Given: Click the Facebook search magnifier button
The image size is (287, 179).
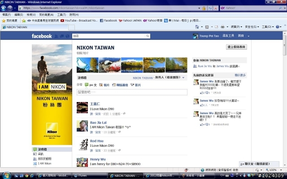Looking at the screenshot, I should click(148, 36).
